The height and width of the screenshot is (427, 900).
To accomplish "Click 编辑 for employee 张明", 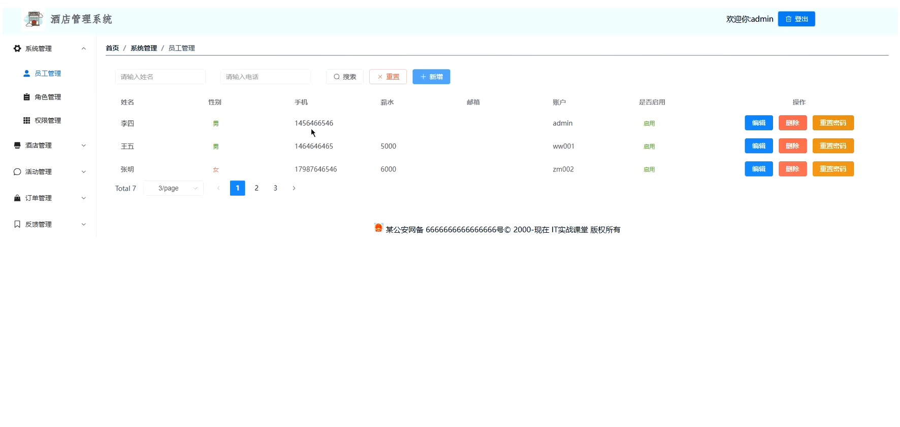I will 759,169.
